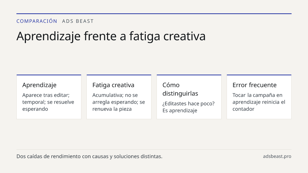Click the ADS BEAST brand text
This screenshot has width=308, height=173.
[x=78, y=21]
